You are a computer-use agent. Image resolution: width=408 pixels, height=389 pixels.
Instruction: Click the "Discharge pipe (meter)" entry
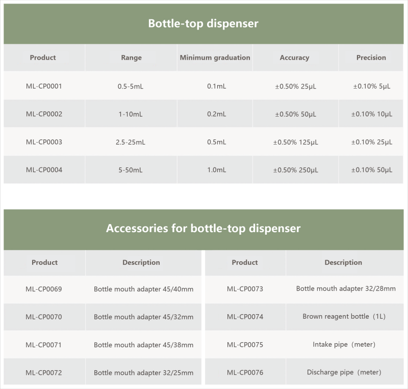click(x=344, y=372)
